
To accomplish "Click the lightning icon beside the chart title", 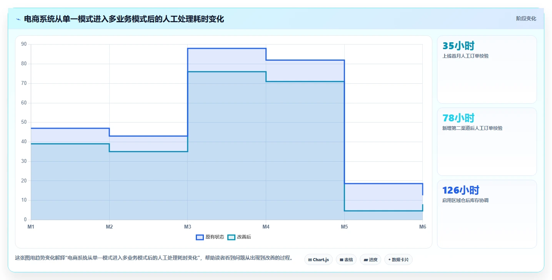I will 18,19.
